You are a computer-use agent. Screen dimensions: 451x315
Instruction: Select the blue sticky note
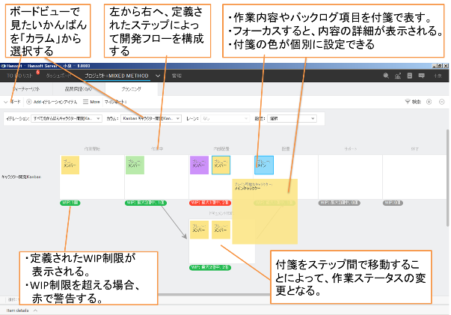click(x=264, y=165)
